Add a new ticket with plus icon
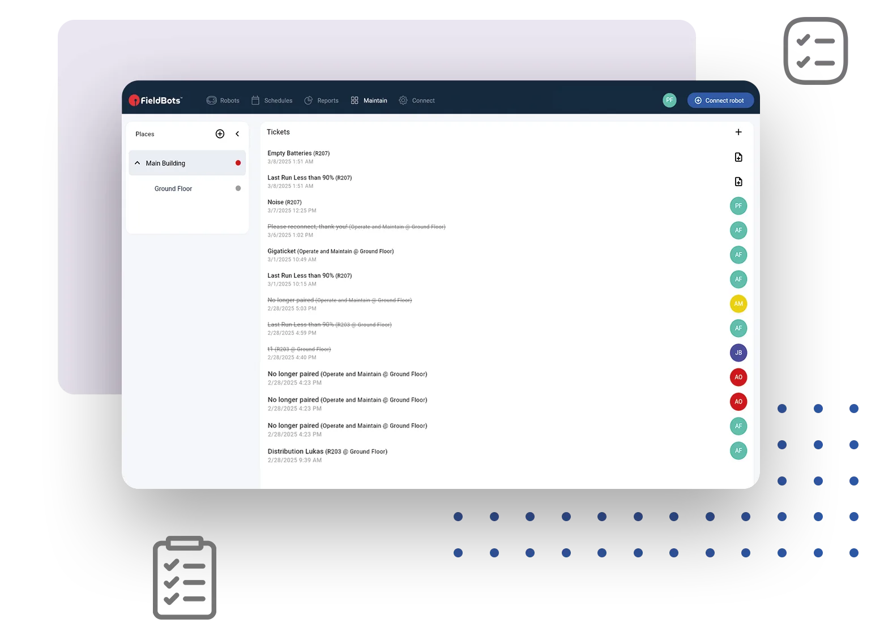884x623 pixels. pyautogui.click(x=738, y=132)
